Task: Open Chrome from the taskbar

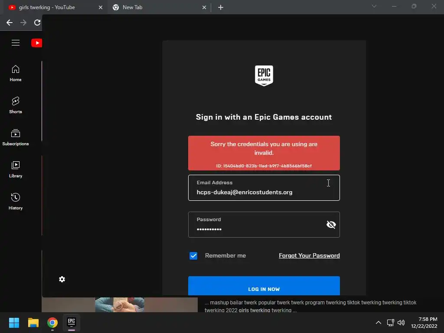Action: pyautogui.click(x=52, y=323)
